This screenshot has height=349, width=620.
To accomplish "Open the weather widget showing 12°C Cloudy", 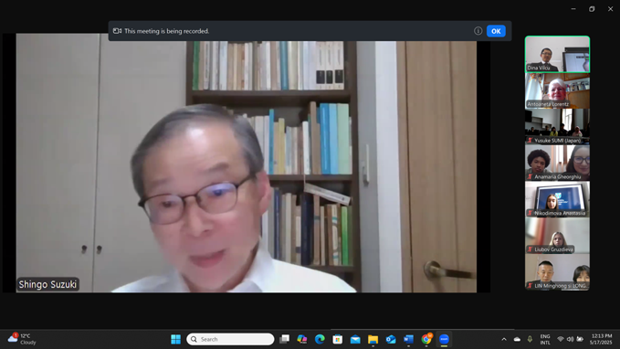I will (x=23, y=339).
